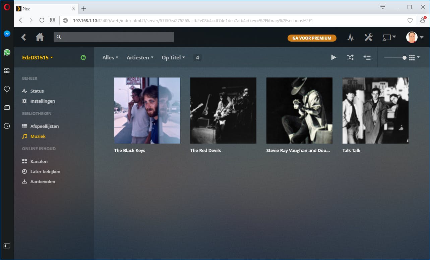Click the Talk Talk title link
The height and width of the screenshot is (260, 430).
coord(351,150)
